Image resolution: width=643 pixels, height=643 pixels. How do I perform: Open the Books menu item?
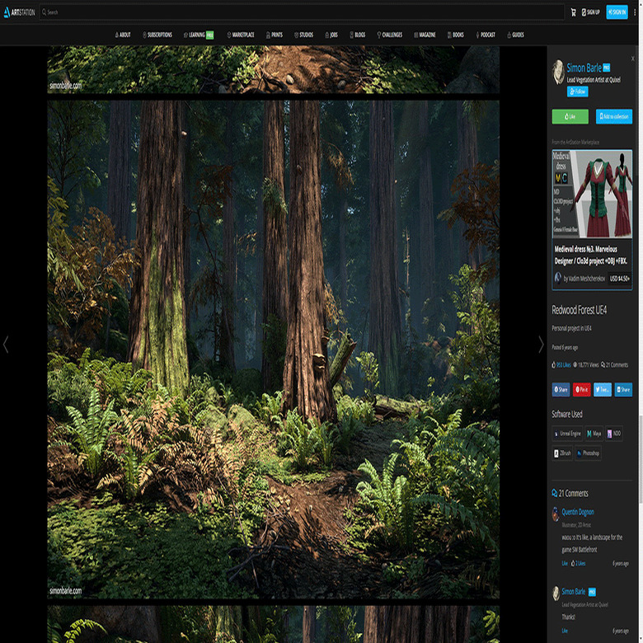click(456, 35)
